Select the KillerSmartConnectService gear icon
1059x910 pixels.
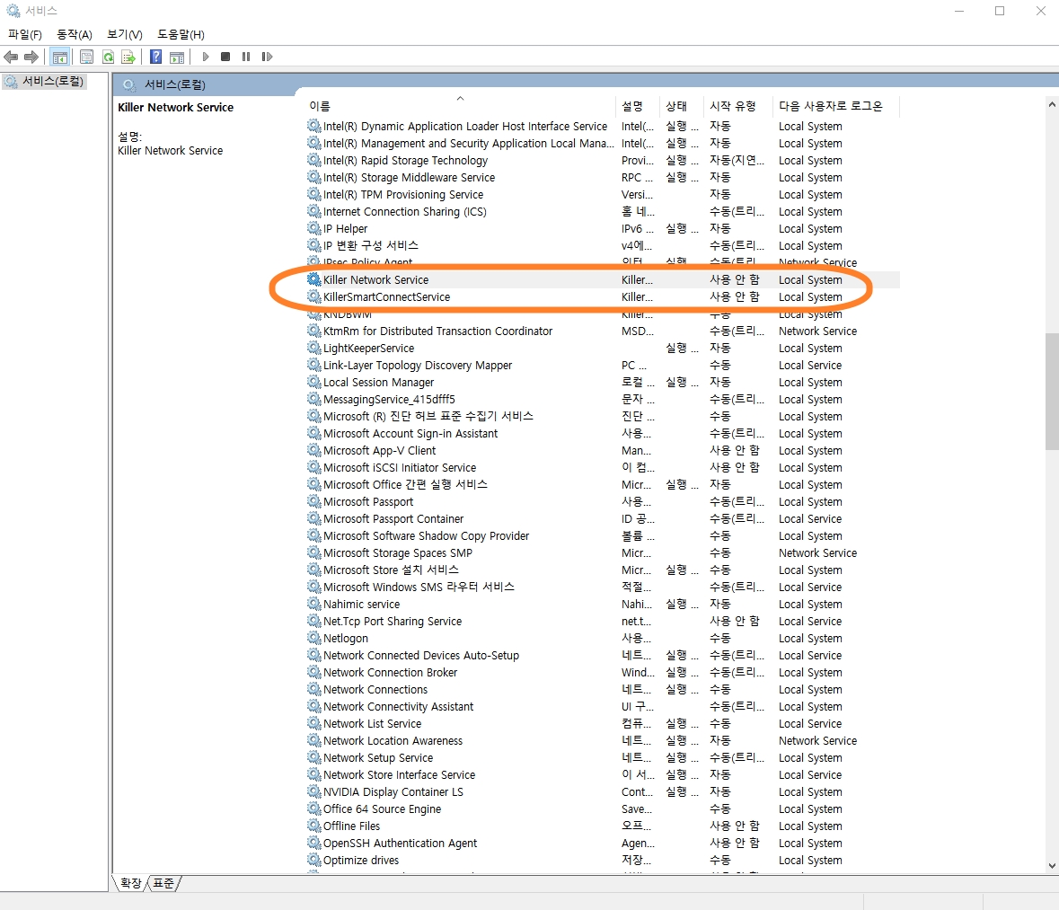click(314, 296)
